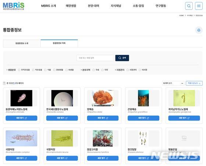The height and width of the screenshot is (166, 206).
Task: Open the MBRIS 소개 menu
Action: coord(49,6)
